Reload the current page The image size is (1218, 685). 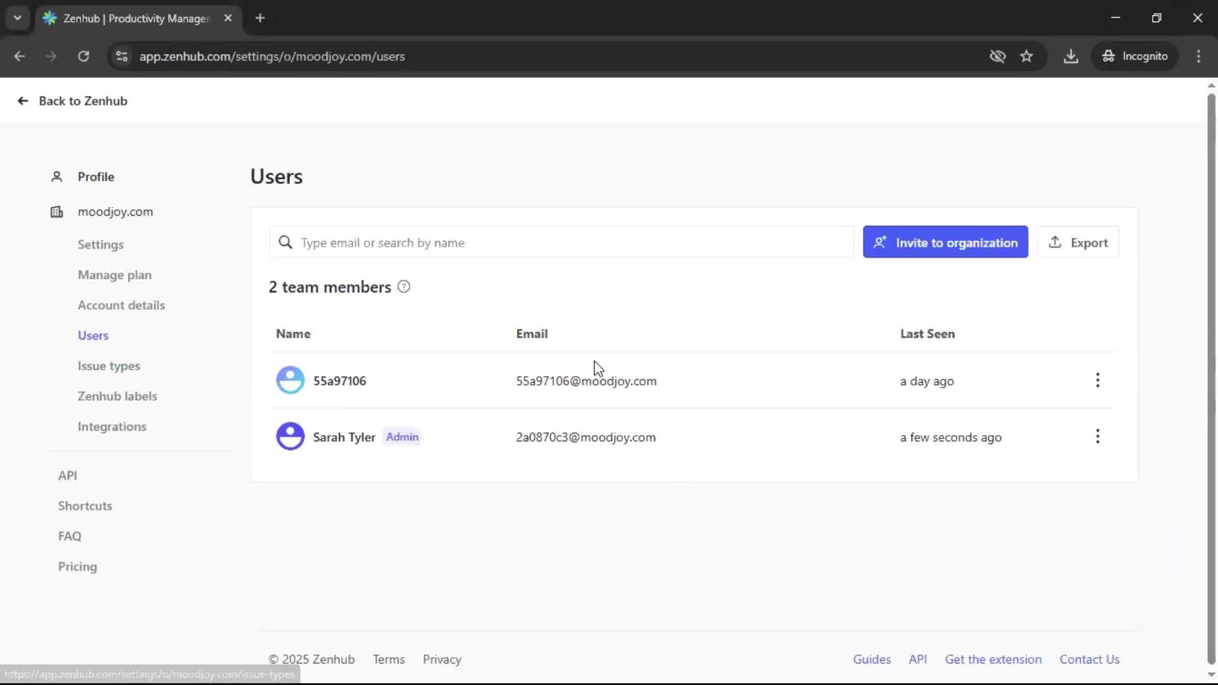pyautogui.click(x=83, y=56)
